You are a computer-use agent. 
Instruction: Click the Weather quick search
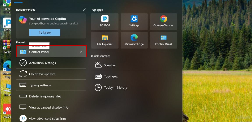(x=110, y=65)
